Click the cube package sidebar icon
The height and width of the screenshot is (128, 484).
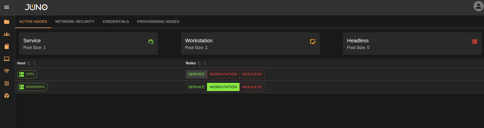[x=7, y=96]
